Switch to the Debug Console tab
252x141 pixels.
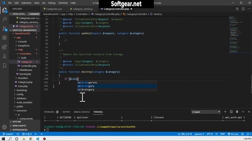[82, 112]
